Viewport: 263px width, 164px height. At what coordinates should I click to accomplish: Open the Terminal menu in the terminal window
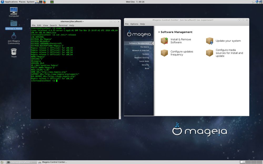[x=63, y=25]
